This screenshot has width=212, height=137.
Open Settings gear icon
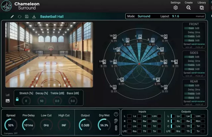(176, 8)
